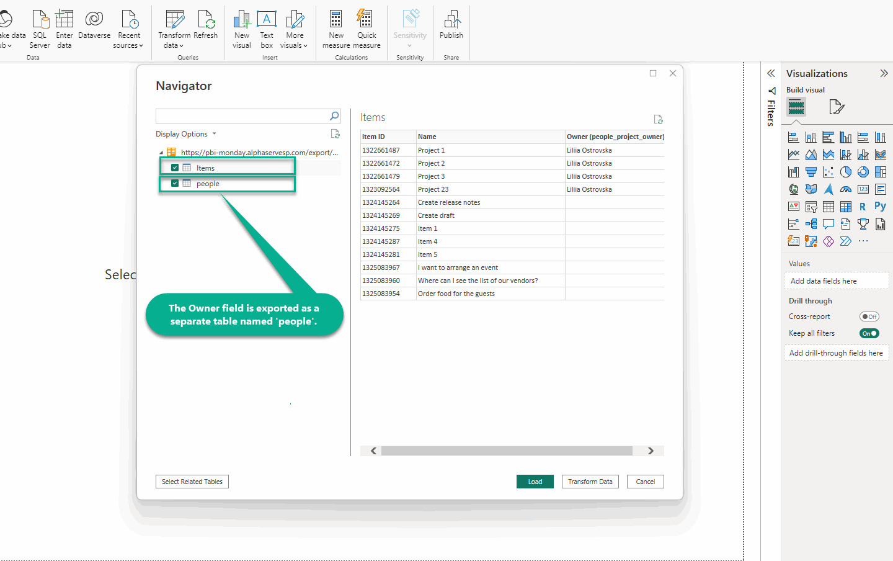Select the pie chart visual
The image size is (893, 561).
tap(845, 172)
